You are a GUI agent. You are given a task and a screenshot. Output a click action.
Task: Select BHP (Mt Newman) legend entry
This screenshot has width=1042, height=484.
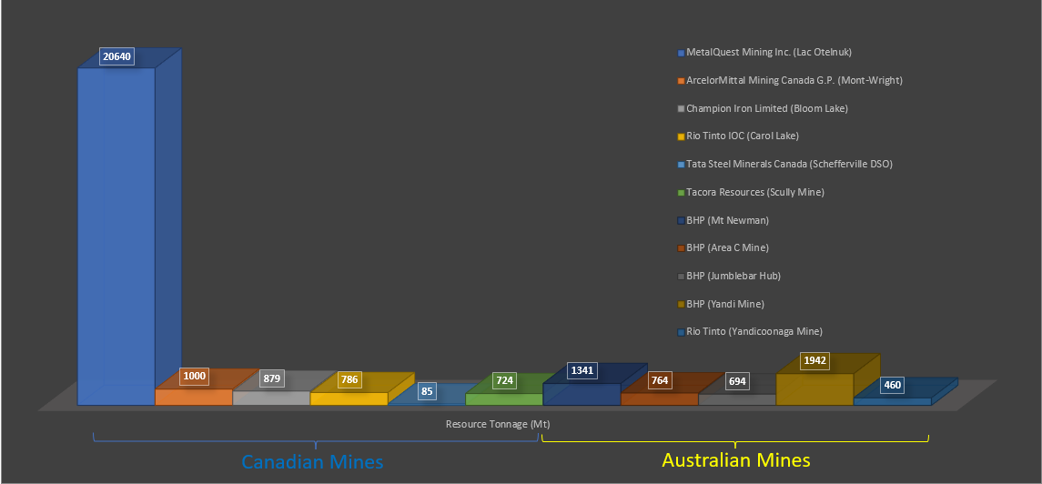coord(723,220)
